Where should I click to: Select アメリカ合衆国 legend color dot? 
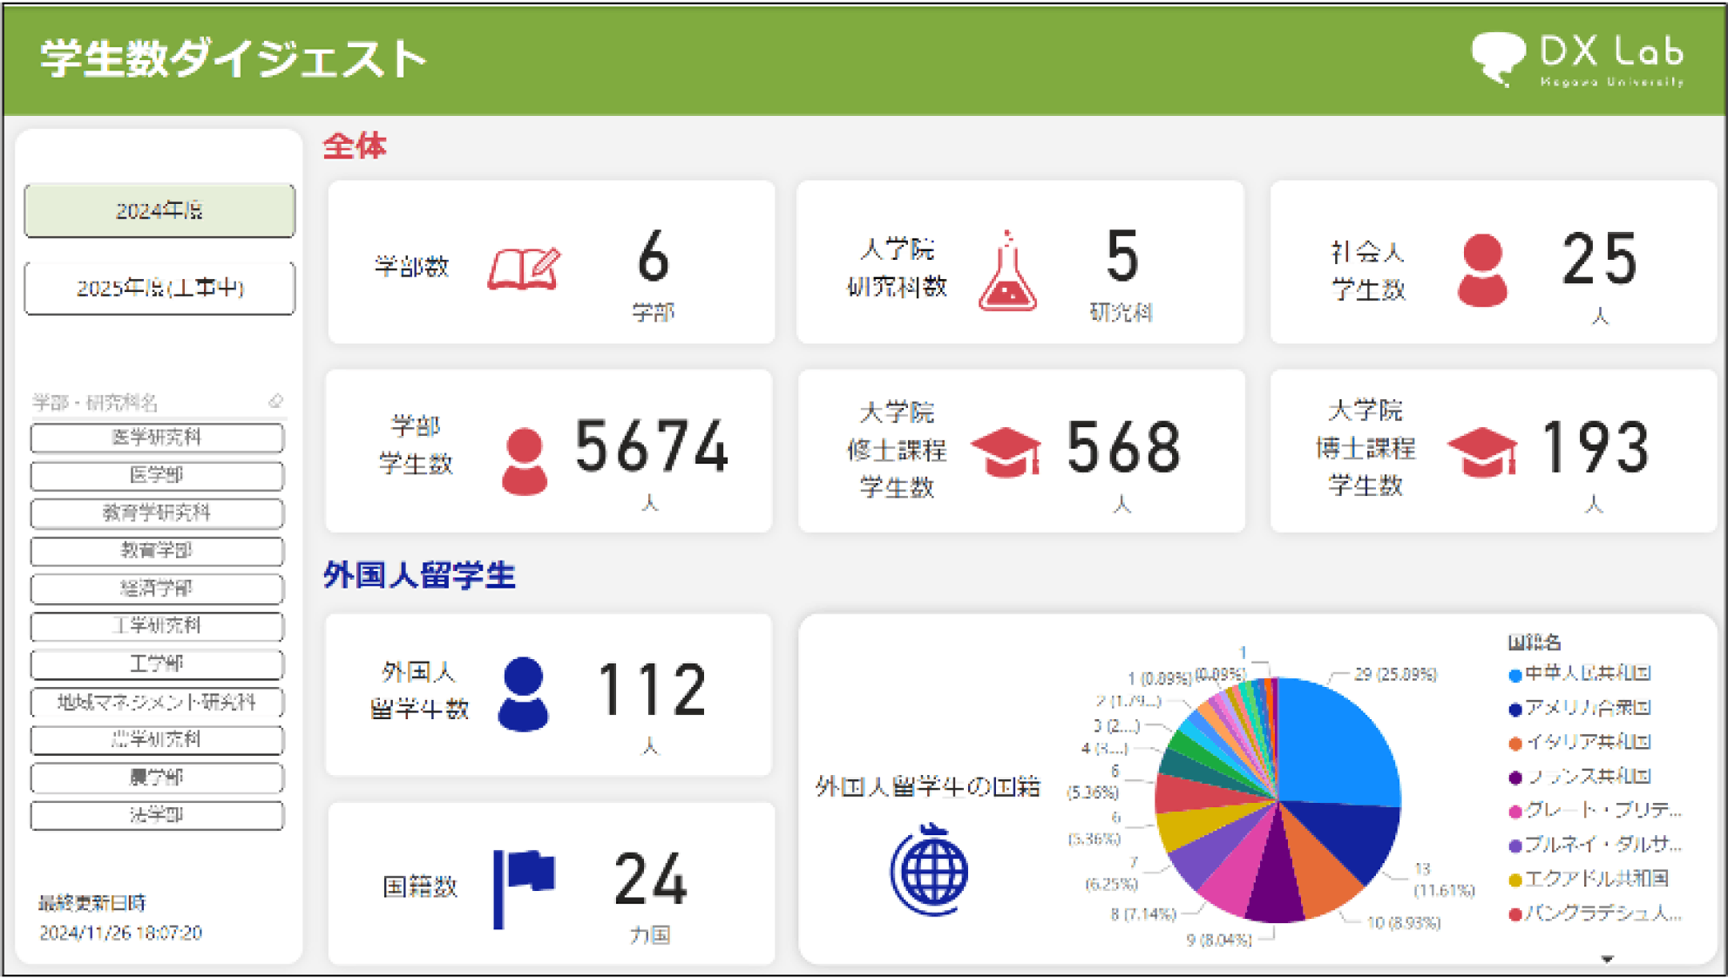(x=1515, y=709)
